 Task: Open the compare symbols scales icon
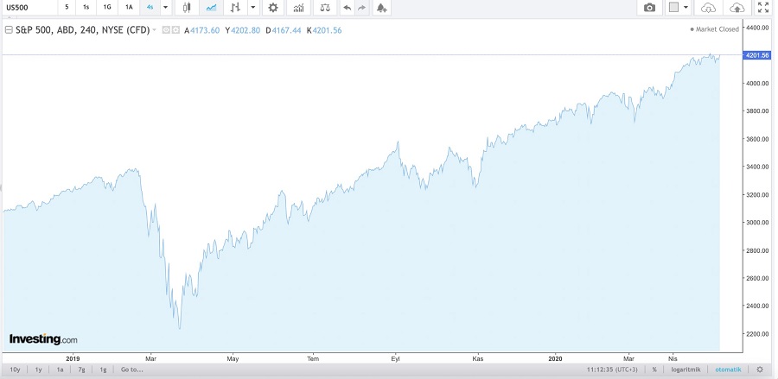click(x=325, y=8)
